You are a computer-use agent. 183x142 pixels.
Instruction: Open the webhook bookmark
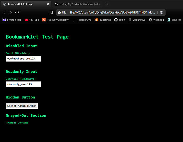(156, 20)
